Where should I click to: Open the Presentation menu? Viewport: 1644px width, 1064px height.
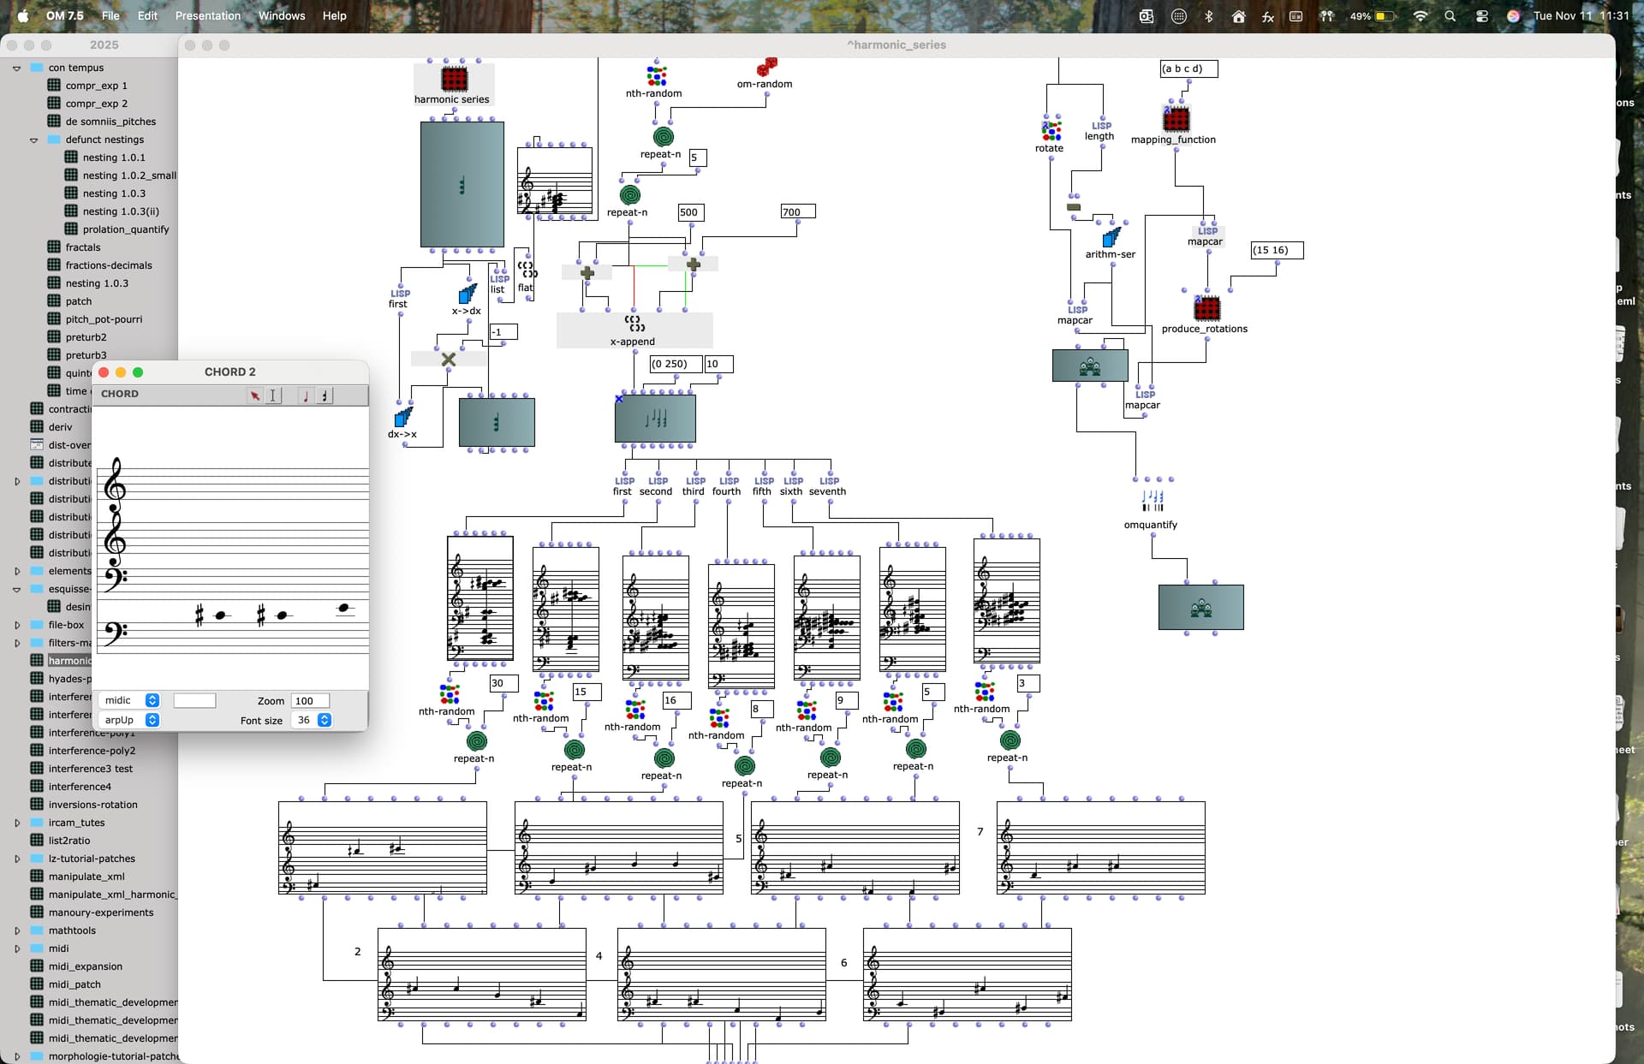pos(208,15)
